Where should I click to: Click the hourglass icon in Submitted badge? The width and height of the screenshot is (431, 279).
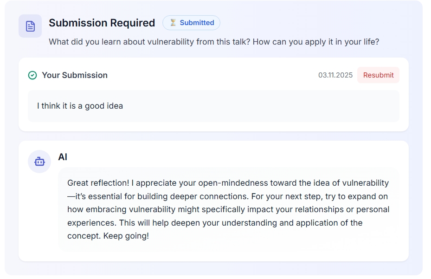pos(173,23)
